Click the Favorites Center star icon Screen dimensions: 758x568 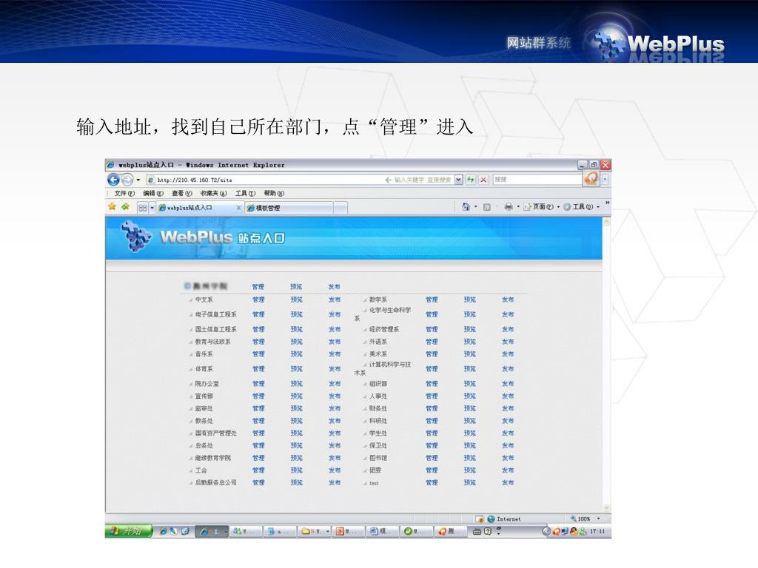tap(113, 207)
